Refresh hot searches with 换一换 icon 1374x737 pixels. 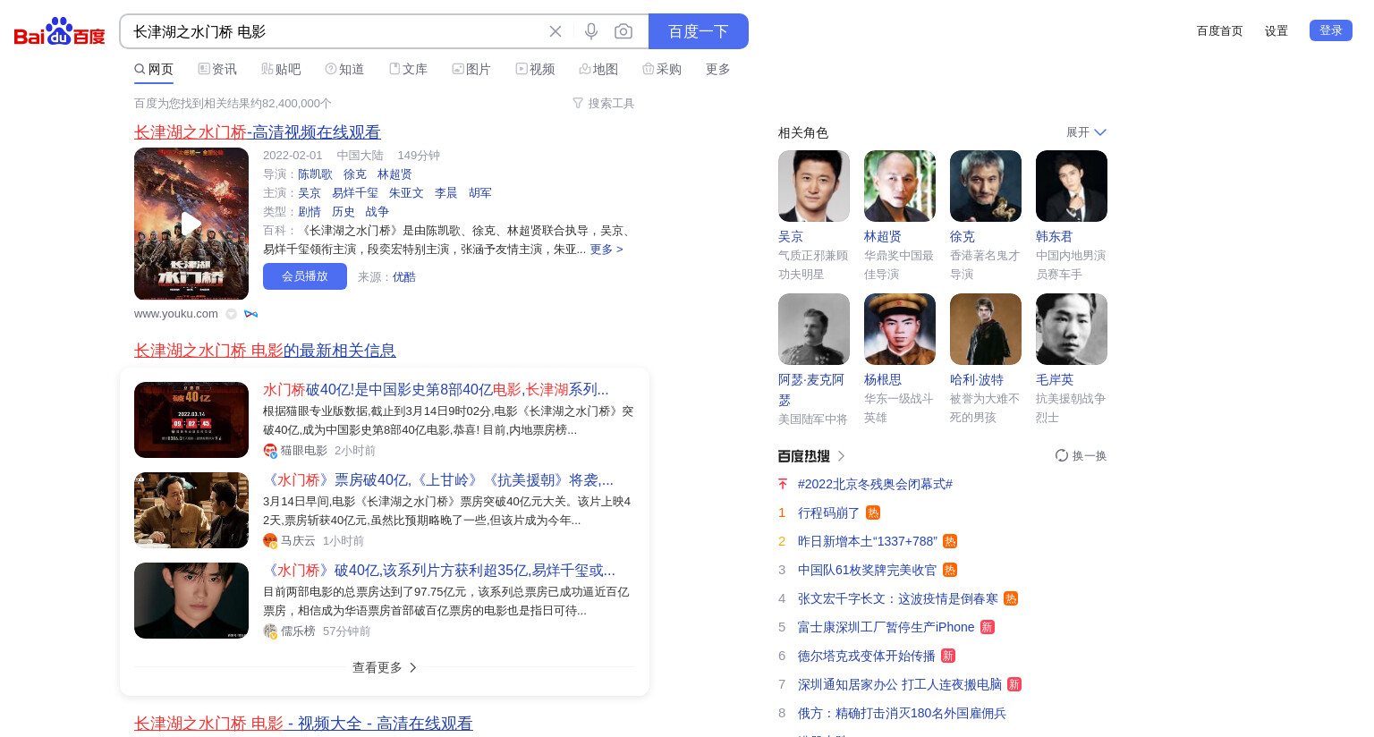point(1062,455)
